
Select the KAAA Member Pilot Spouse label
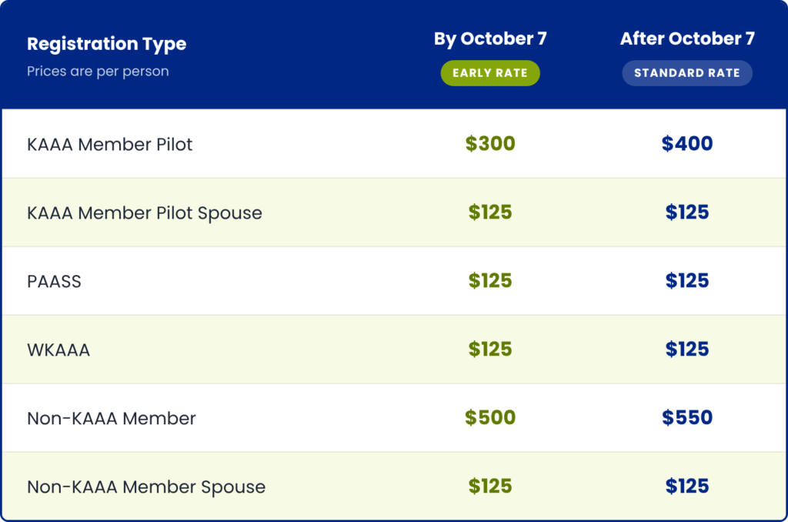144,212
